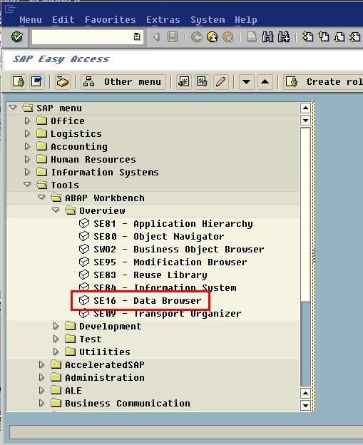Click the green Back arrow icon
The width and height of the screenshot is (363, 445).
point(196,37)
